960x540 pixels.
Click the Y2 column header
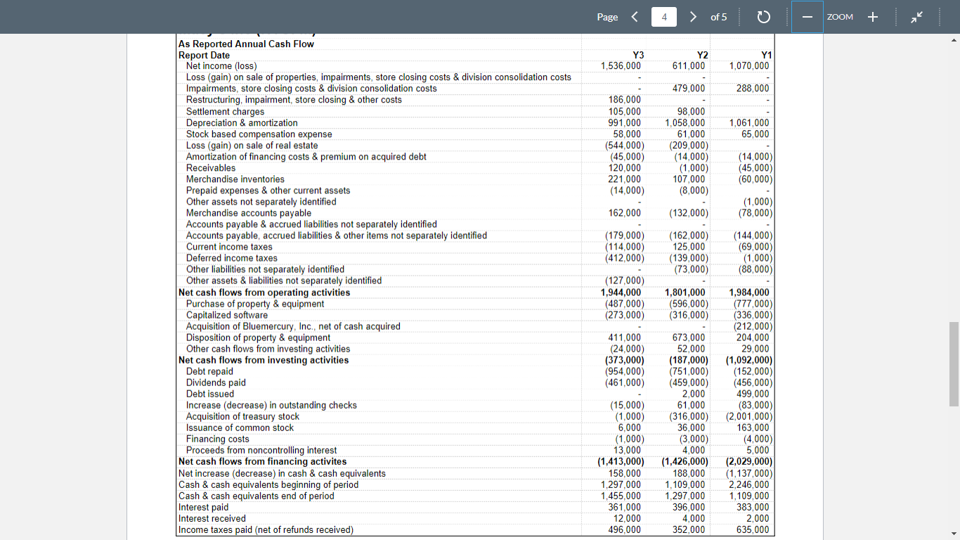click(702, 55)
